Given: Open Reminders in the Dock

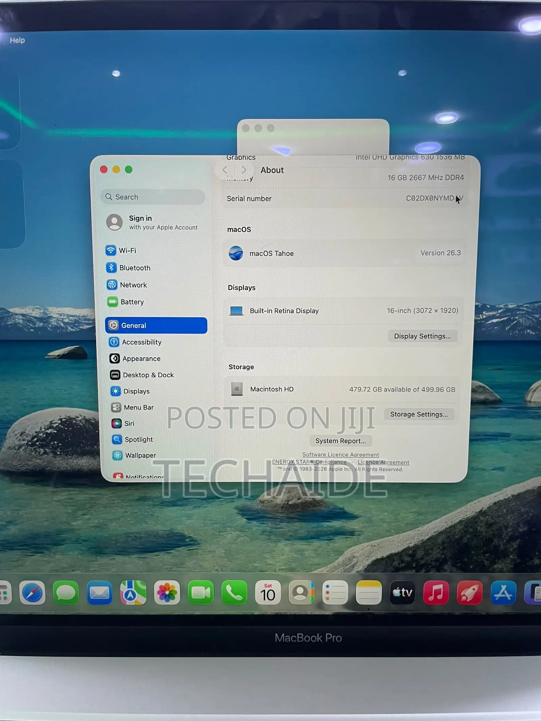Looking at the screenshot, I should (335, 593).
